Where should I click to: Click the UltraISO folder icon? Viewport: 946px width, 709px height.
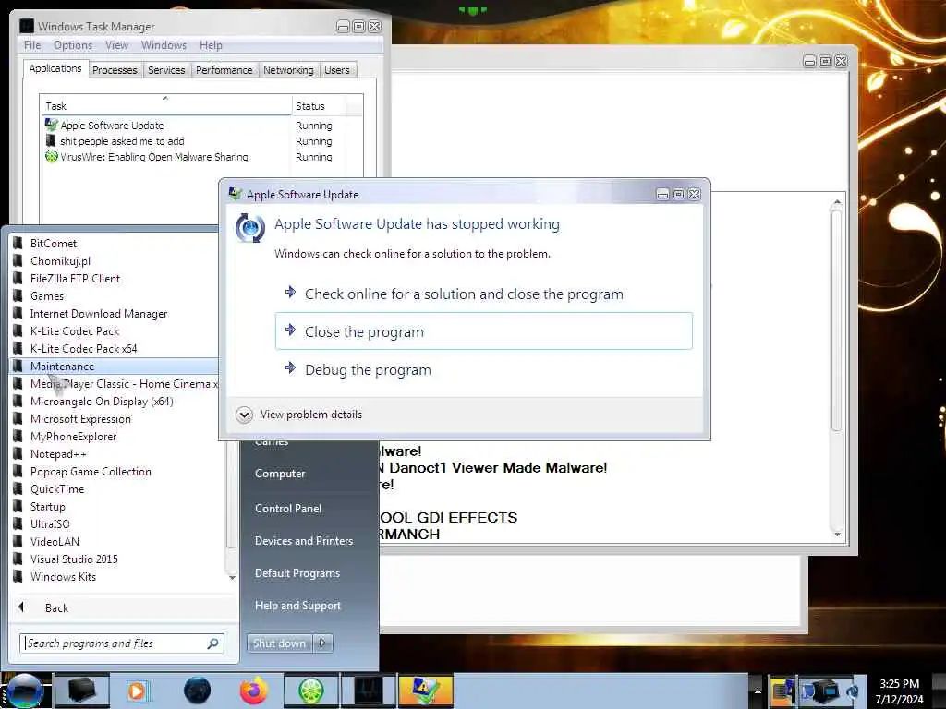click(18, 523)
